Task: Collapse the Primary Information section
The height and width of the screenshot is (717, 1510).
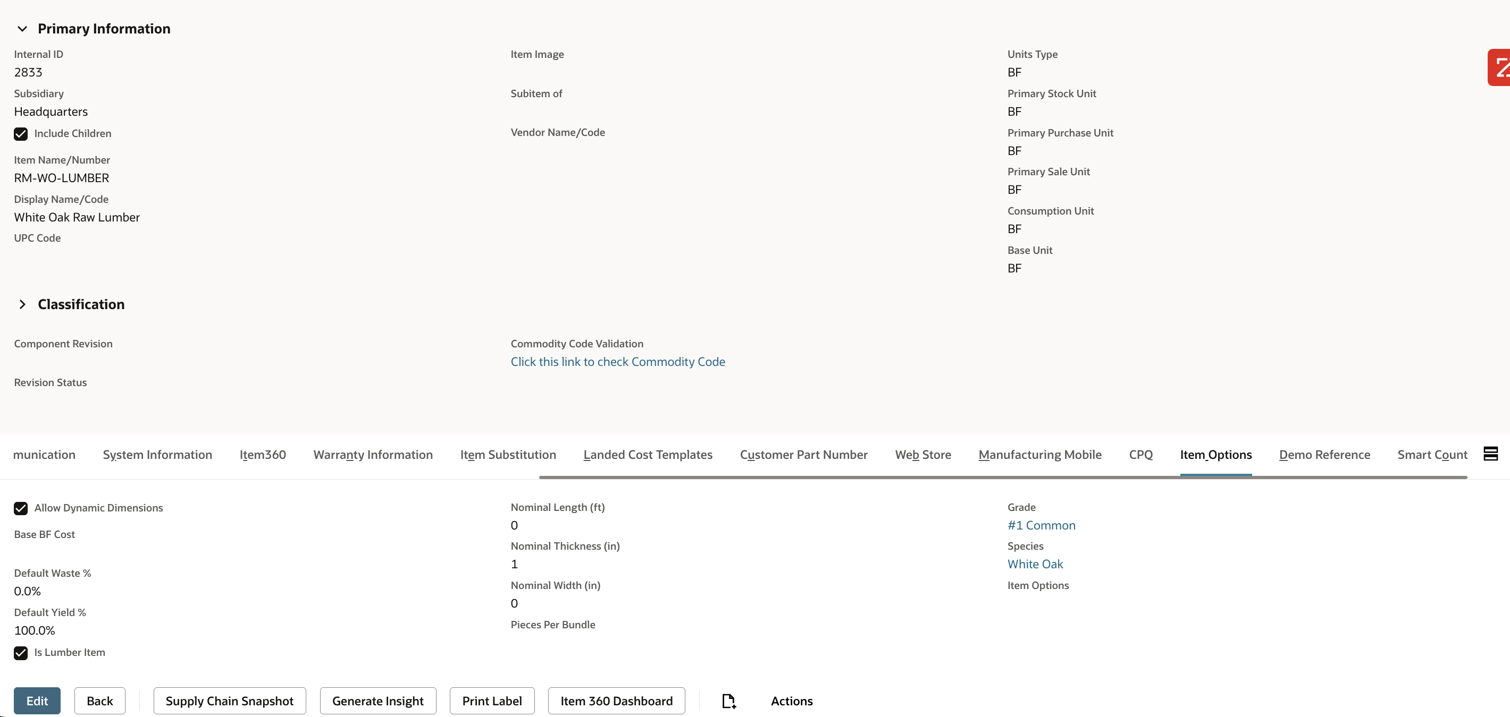Action: point(22,29)
